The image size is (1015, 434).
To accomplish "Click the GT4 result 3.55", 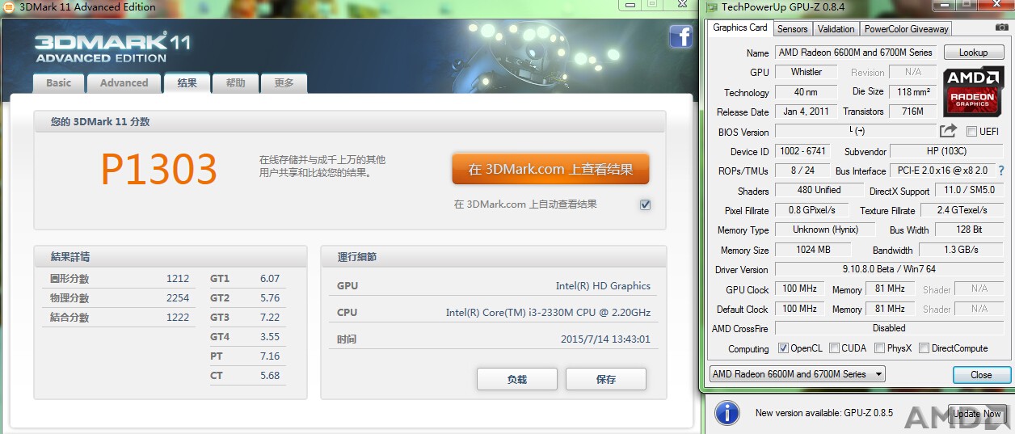I will (270, 337).
